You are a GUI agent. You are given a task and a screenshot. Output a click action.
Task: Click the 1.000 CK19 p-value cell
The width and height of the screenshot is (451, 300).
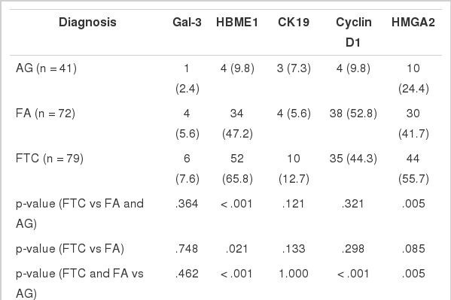pyautogui.click(x=294, y=274)
